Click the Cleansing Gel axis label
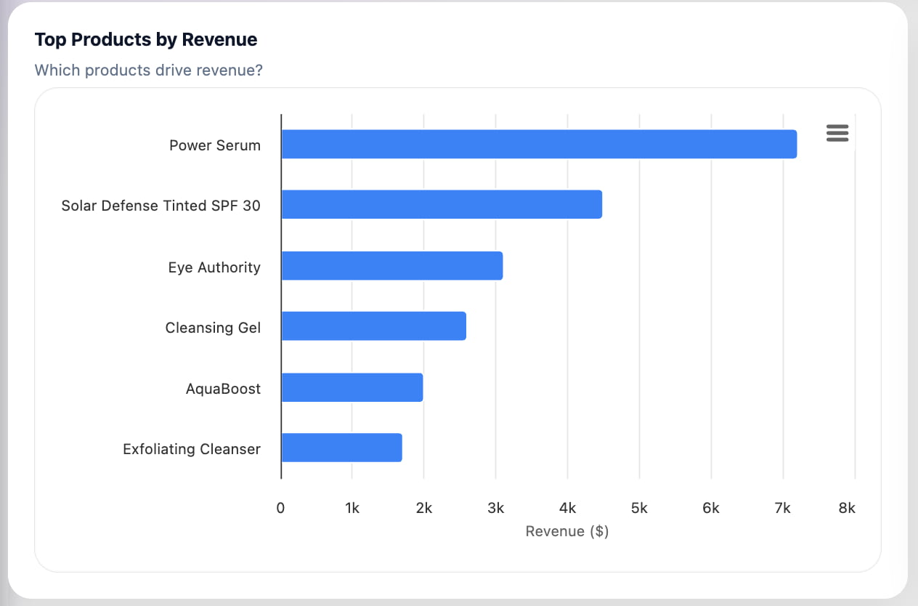The width and height of the screenshot is (918, 606). (x=213, y=328)
